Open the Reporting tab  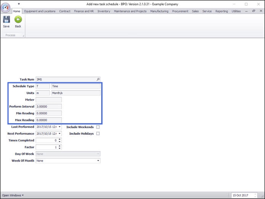click(221, 11)
